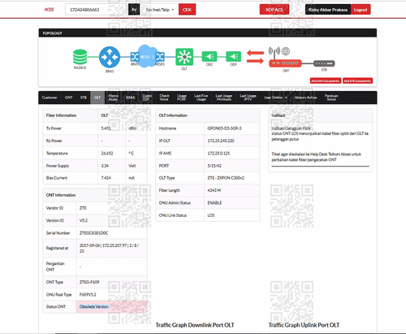Viewport: 406px width, 334px height.
Task: Click the ONU Admin Status value ENABLE
Action: (x=214, y=203)
